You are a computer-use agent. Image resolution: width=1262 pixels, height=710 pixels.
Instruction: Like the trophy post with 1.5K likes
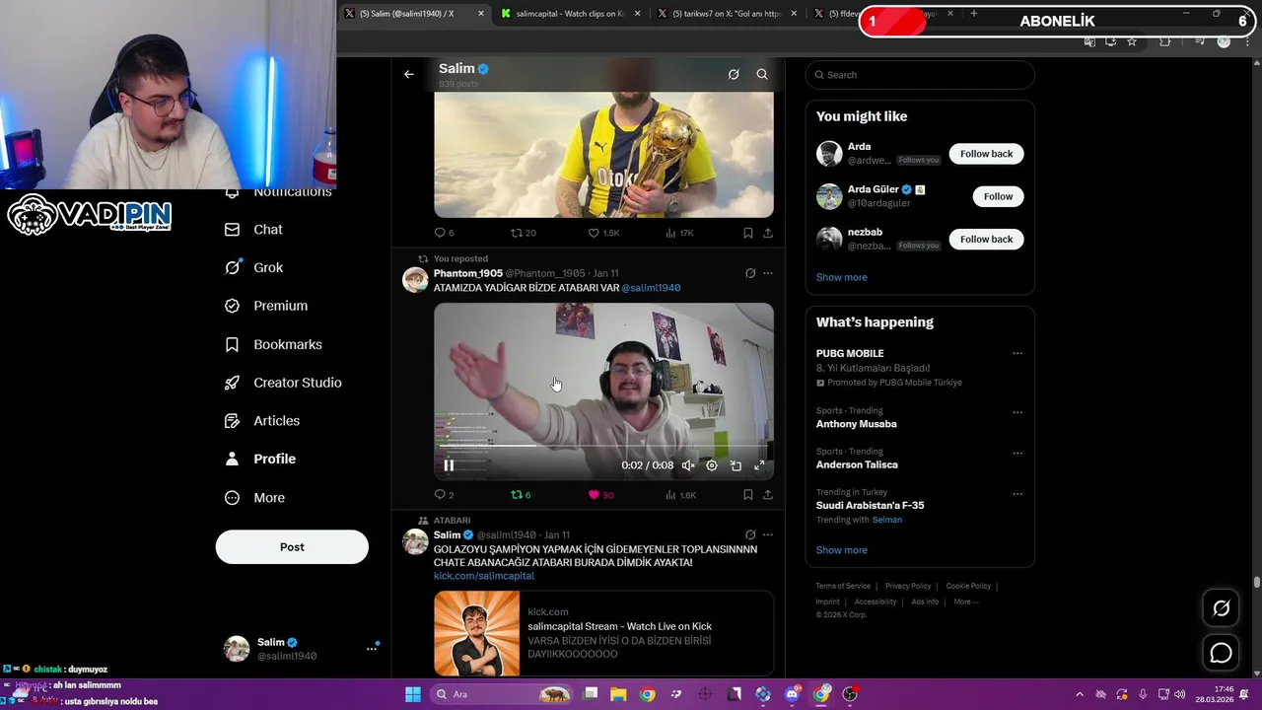(x=603, y=233)
